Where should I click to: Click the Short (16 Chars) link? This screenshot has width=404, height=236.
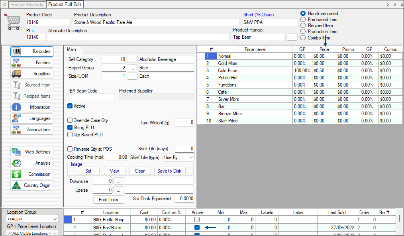[258, 15]
